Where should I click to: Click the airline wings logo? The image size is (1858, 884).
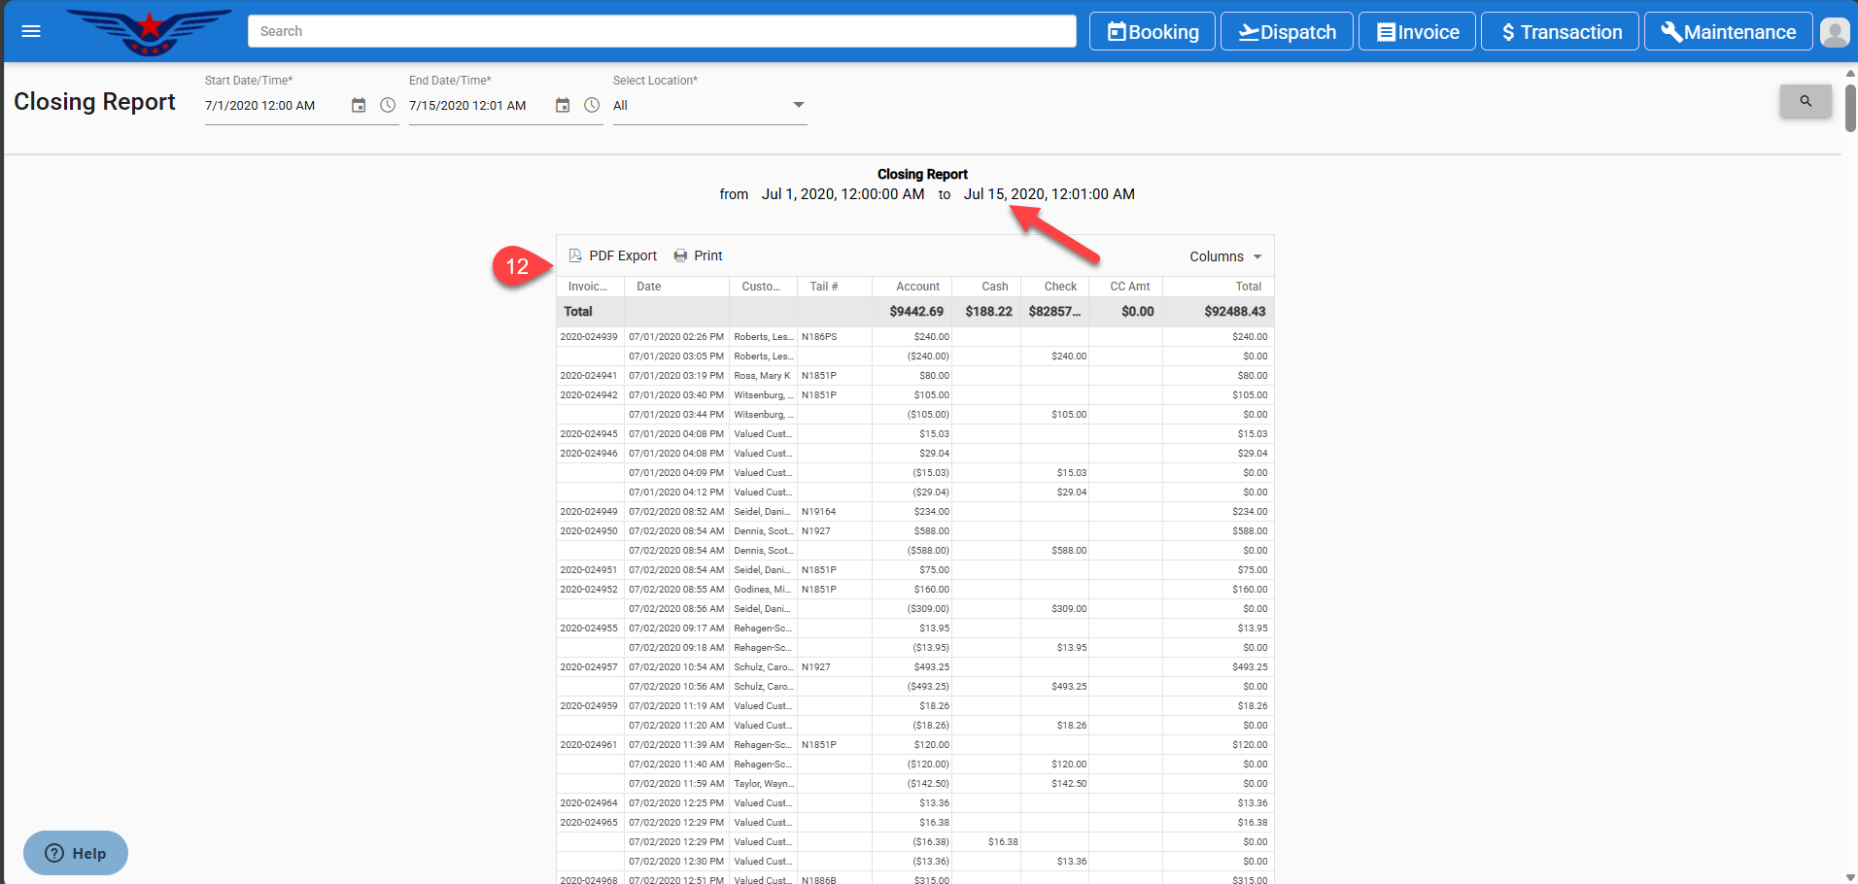[x=149, y=31]
